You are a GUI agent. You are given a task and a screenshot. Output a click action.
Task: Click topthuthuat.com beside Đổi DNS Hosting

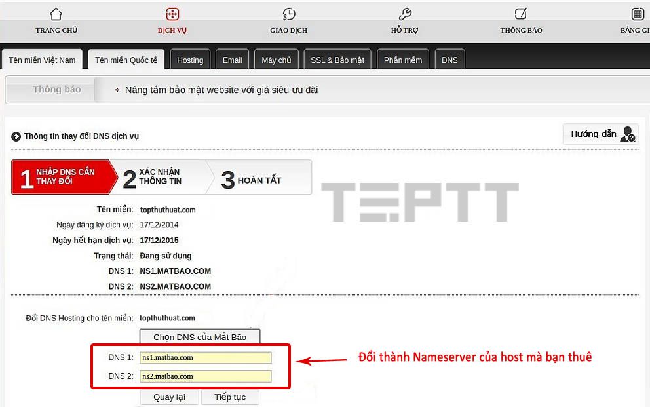[x=167, y=318]
